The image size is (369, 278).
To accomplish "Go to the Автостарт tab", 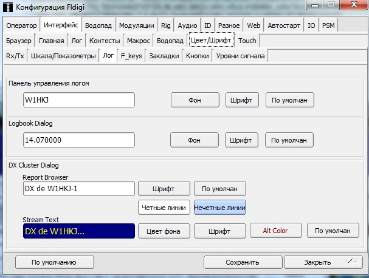I will click(x=285, y=25).
